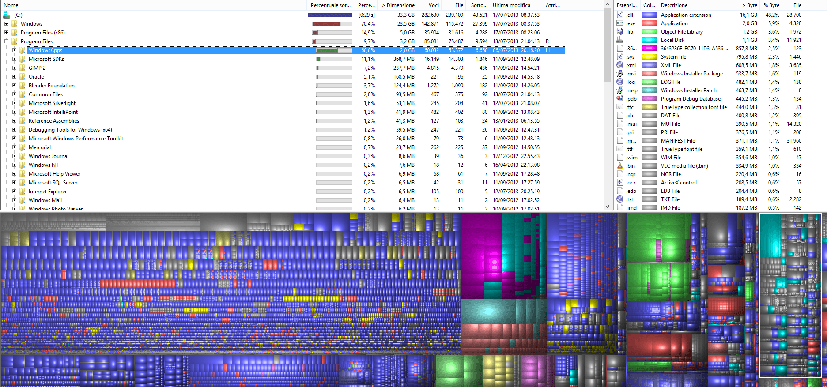Expand the Reference Assemblies node
The image size is (827, 387).
pos(14,121)
